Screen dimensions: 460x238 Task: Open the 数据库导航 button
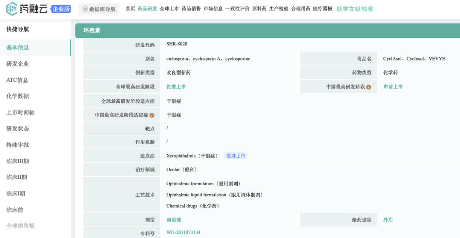[99, 9]
